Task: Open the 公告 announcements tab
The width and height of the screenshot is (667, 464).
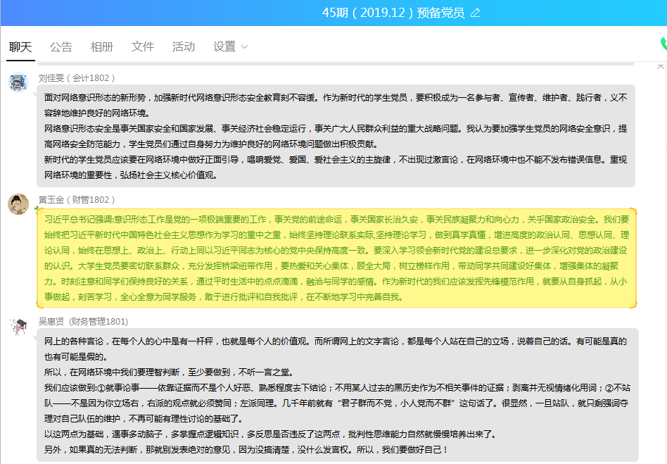Action: (x=61, y=46)
